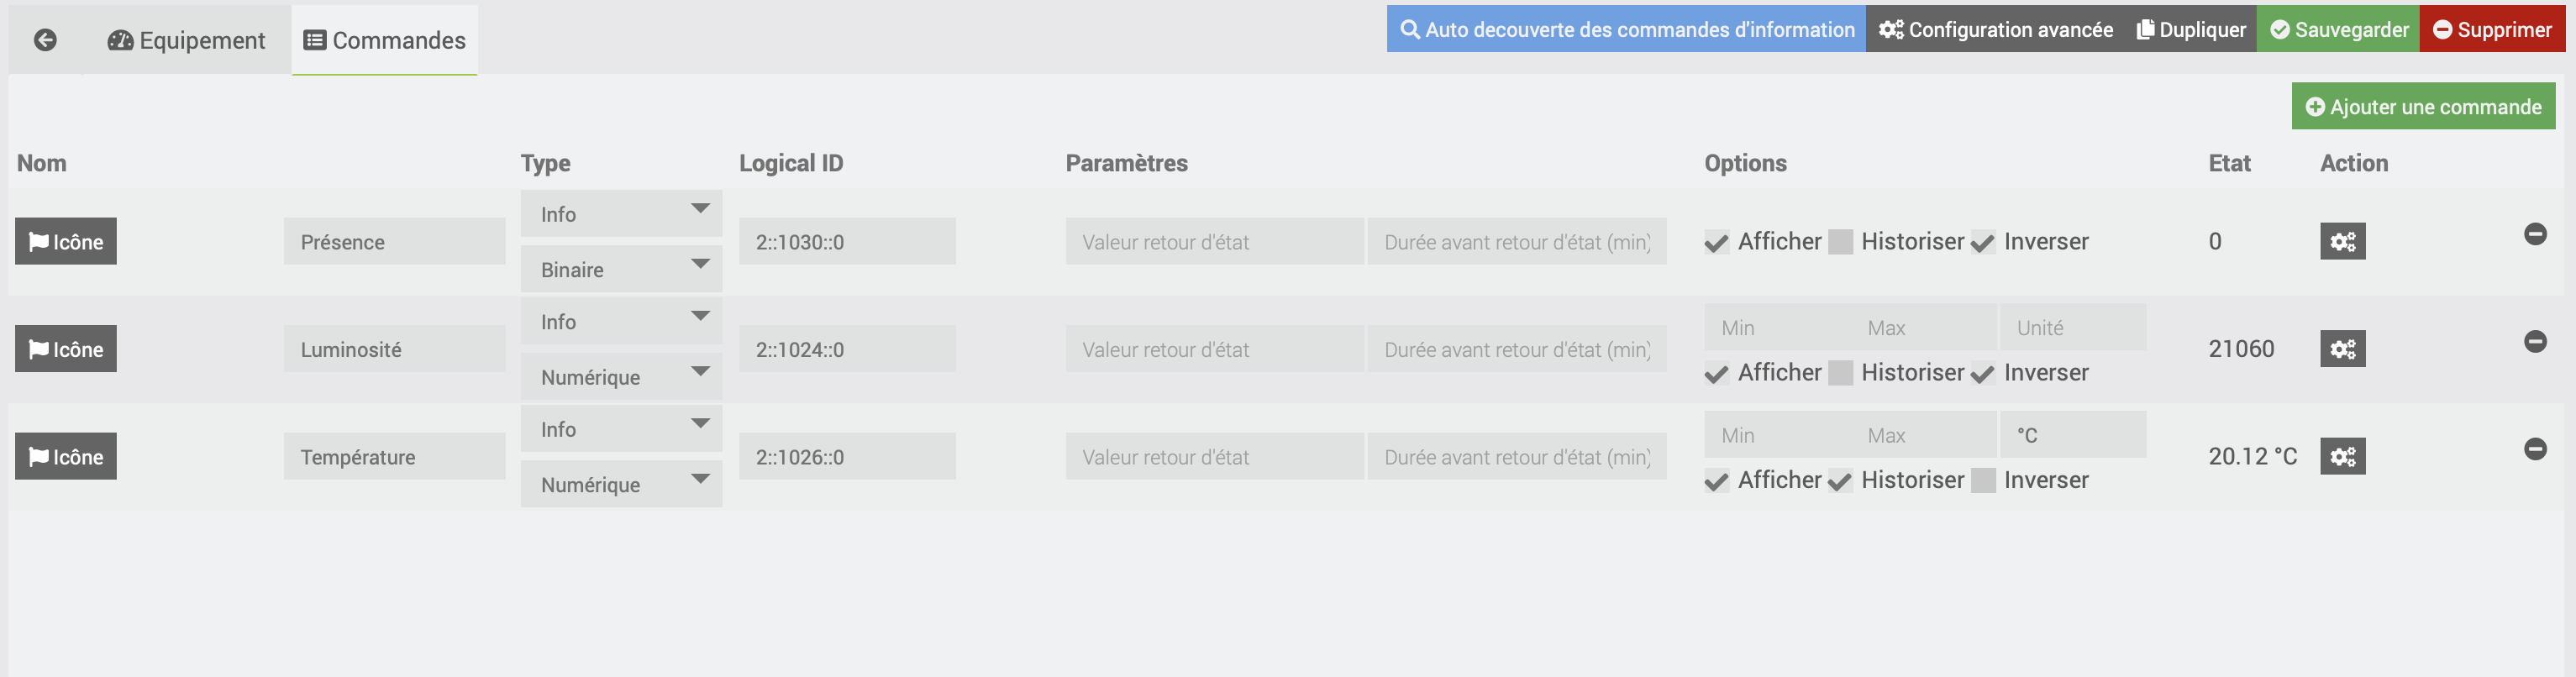Uncheck Afficher for the Température command

coord(1716,481)
